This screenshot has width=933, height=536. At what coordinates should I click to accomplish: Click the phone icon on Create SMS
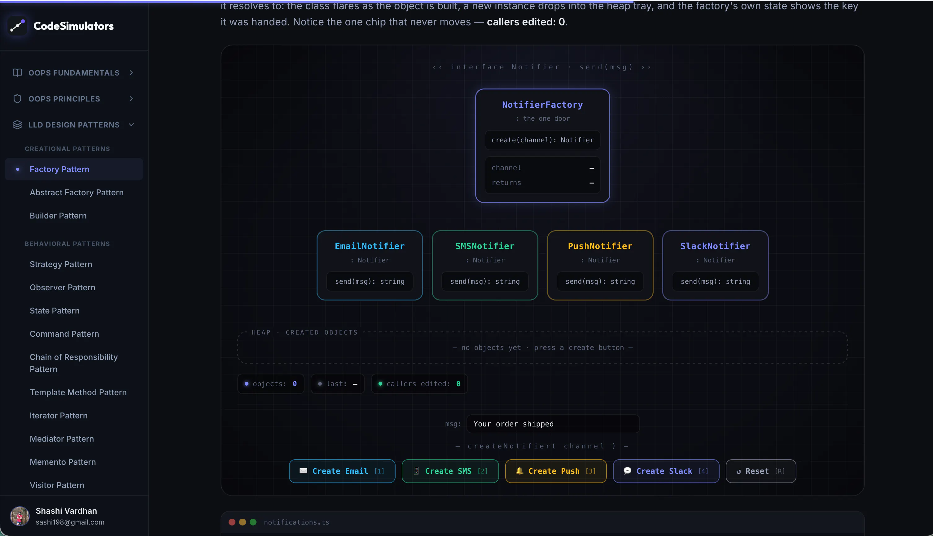tap(416, 471)
